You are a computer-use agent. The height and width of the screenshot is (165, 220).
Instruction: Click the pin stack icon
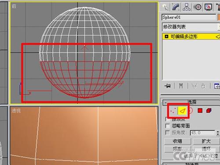168,86
